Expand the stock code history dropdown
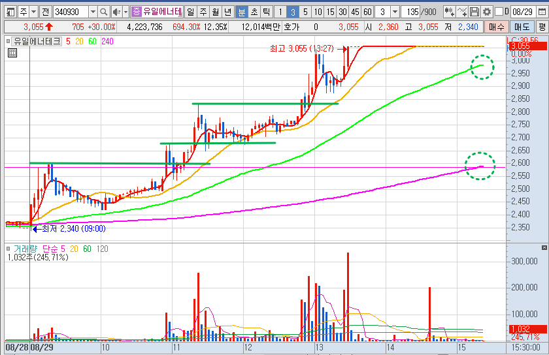549x355 pixels. (x=93, y=12)
